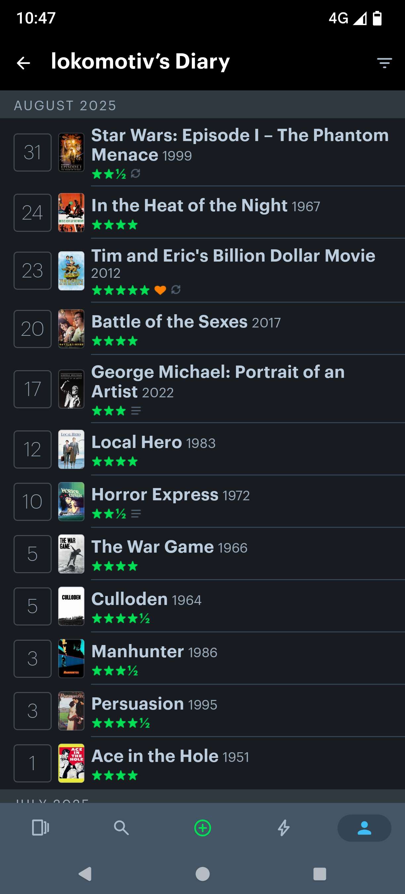This screenshot has height=894, width=405.
Task: Tap the green add film button
Action: (202, 828)
